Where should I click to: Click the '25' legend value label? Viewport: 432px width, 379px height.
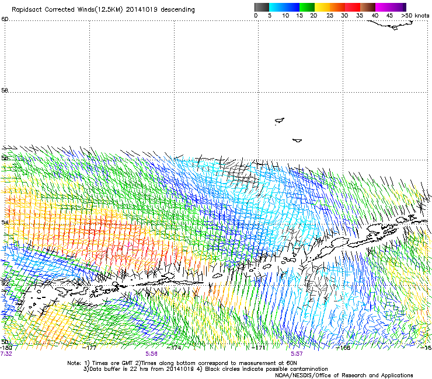click(329, 16)
